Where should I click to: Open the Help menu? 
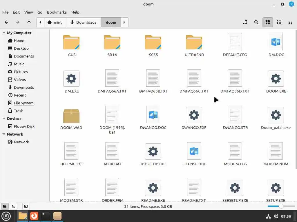click(x=75, y=12)
